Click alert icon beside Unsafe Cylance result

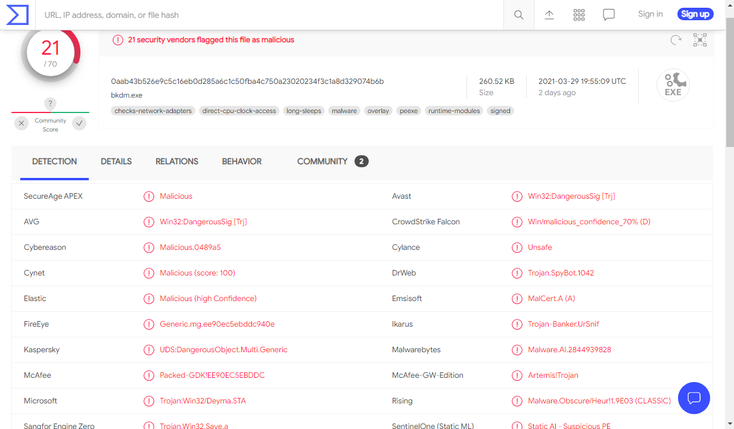pyautogui.click(x=517, y=248)
